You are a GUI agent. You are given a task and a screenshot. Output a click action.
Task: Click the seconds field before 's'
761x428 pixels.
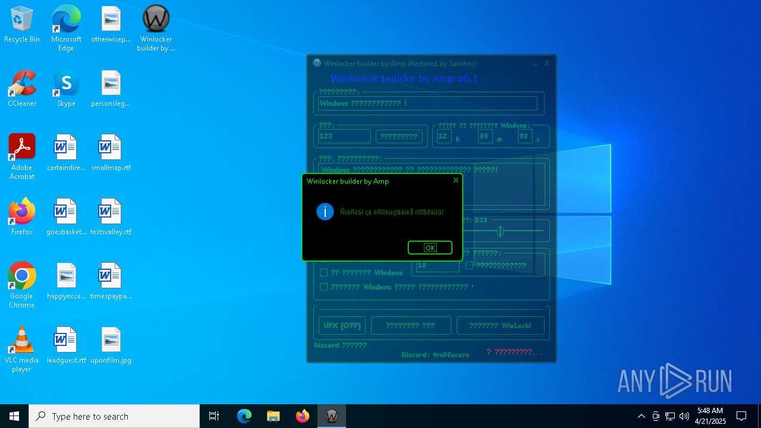point(525,136)
